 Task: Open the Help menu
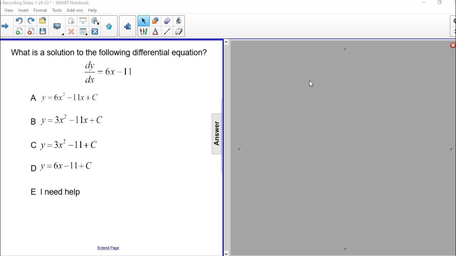click(92, 10)
